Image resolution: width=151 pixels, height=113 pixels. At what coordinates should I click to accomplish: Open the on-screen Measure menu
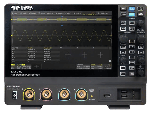pos(60,13)
